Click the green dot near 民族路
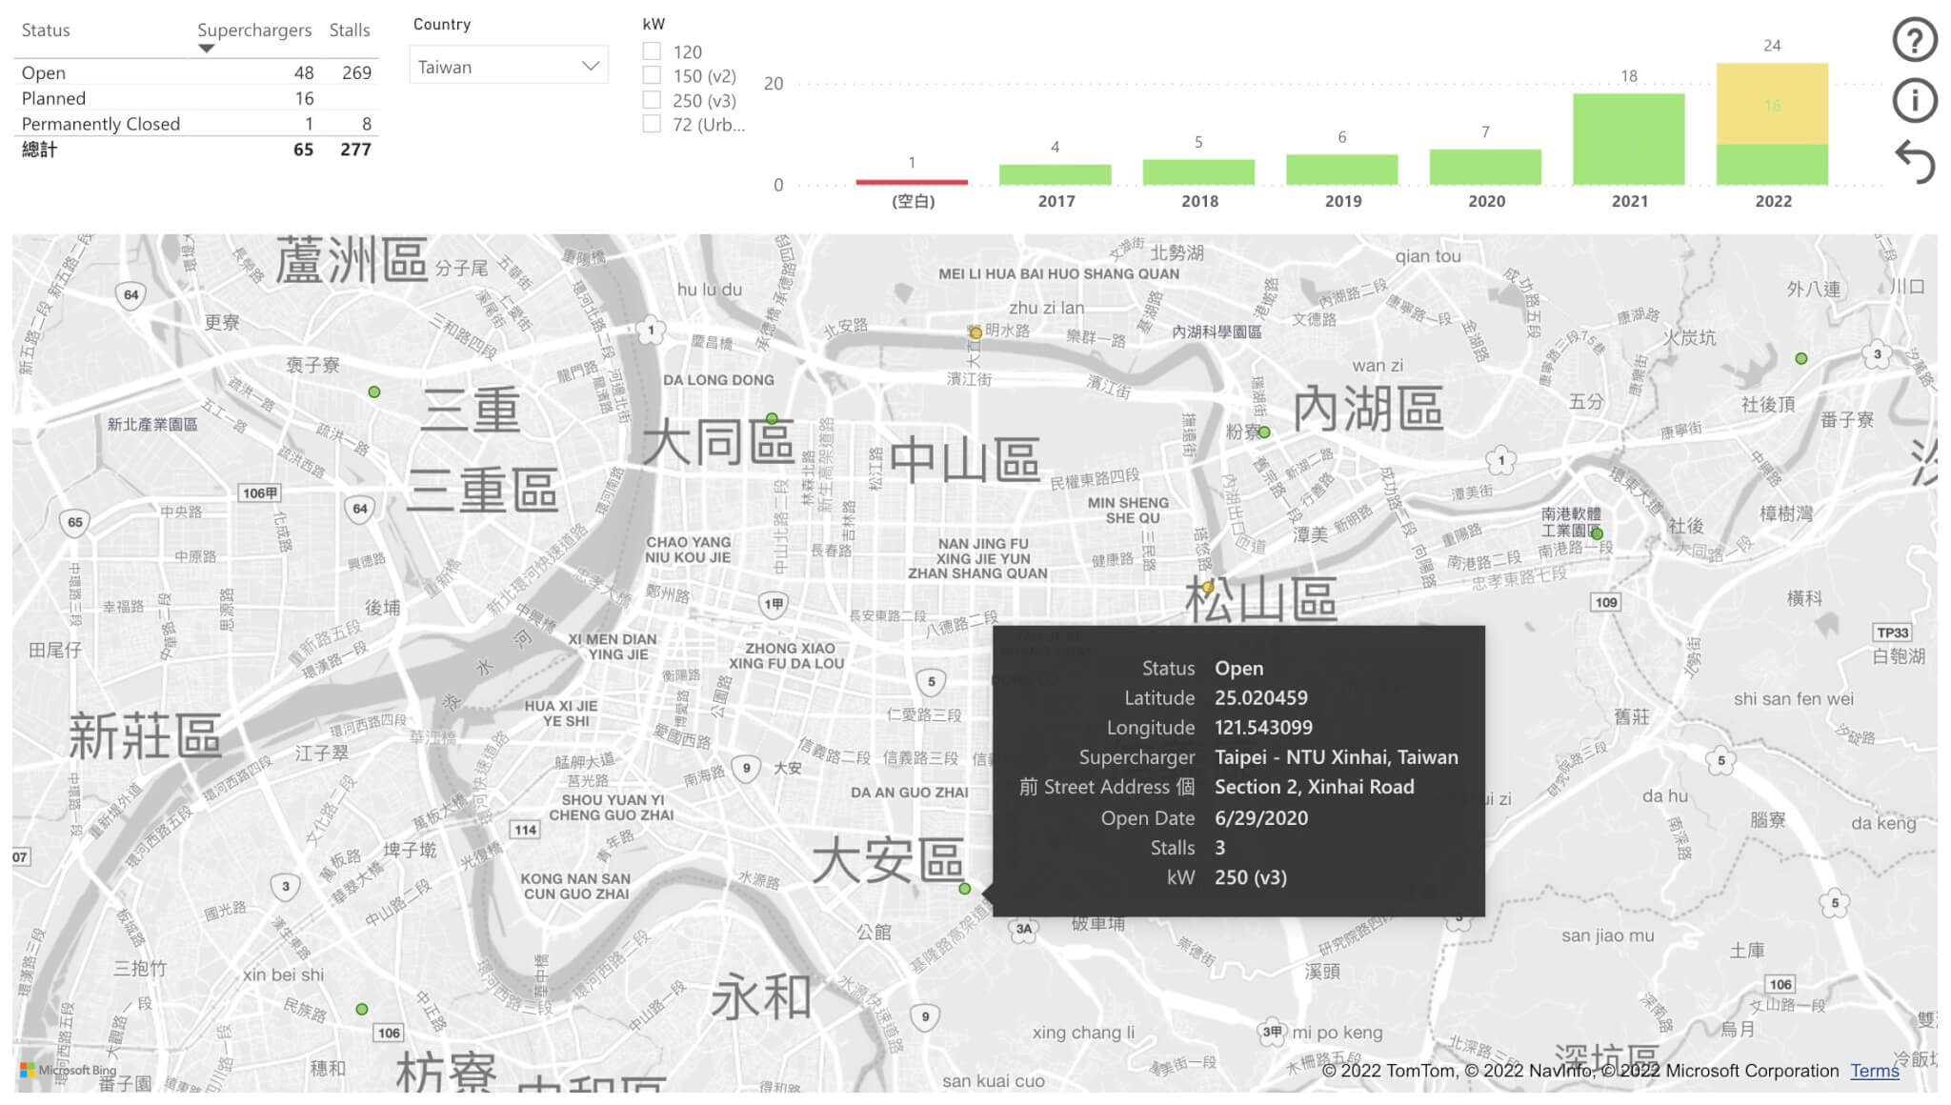This screenshot has width=1951, height=1105. 362,1009
